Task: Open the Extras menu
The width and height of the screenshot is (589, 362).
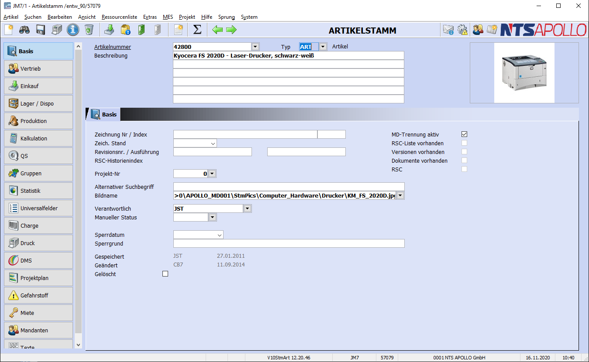Action: [x=150, y=17]
